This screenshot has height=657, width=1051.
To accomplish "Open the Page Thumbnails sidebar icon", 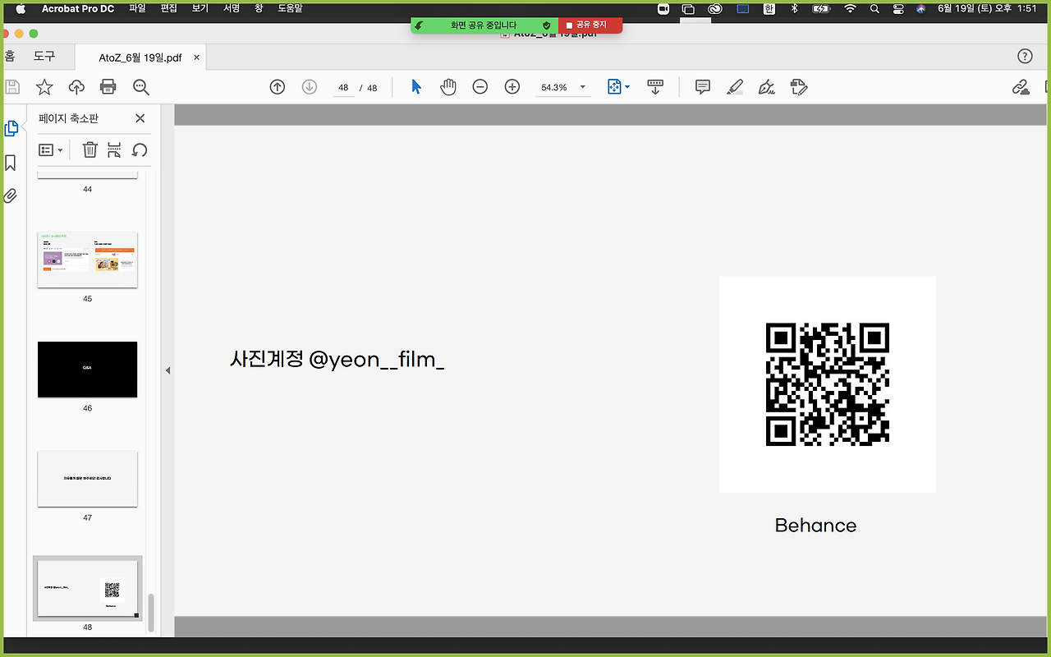I will pyautogui.click(x=11, y=128).
